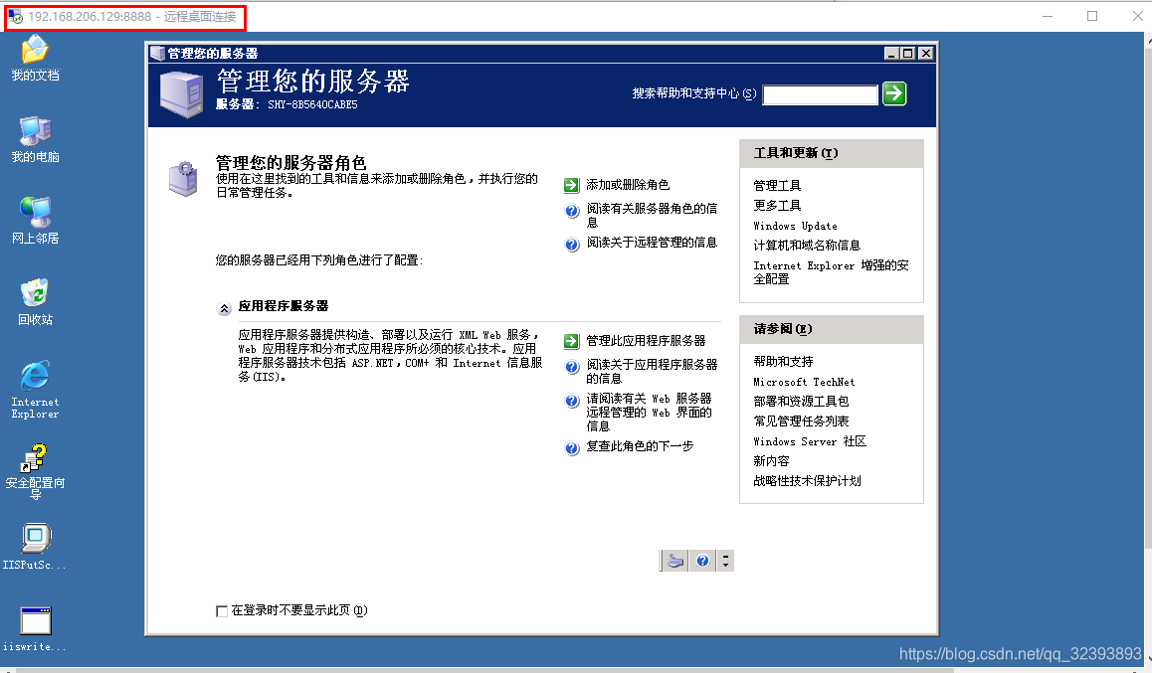This screenshot has width=1152, height=673.
Task: Click the keyboard icon on the language bar
Action: 674,562
